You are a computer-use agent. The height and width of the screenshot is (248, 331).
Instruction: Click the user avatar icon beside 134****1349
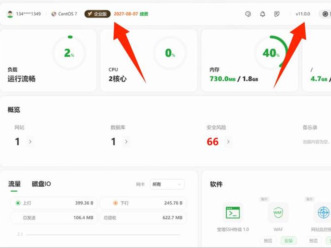tap(10, 14)
